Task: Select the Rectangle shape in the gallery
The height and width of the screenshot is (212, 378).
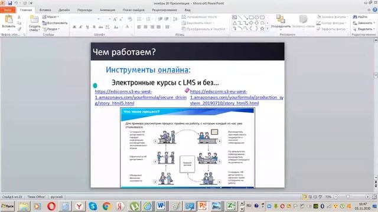Action: click(251, 17)
